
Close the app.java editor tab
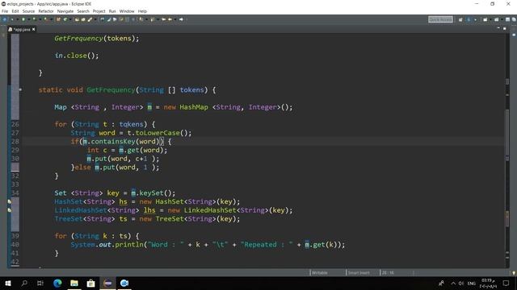click(x=34, y=29)
